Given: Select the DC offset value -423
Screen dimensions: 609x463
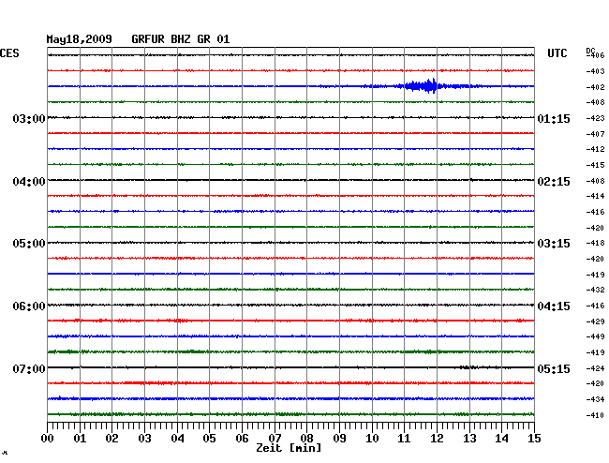Looking at the screenshot, I should tap(595, 118).
